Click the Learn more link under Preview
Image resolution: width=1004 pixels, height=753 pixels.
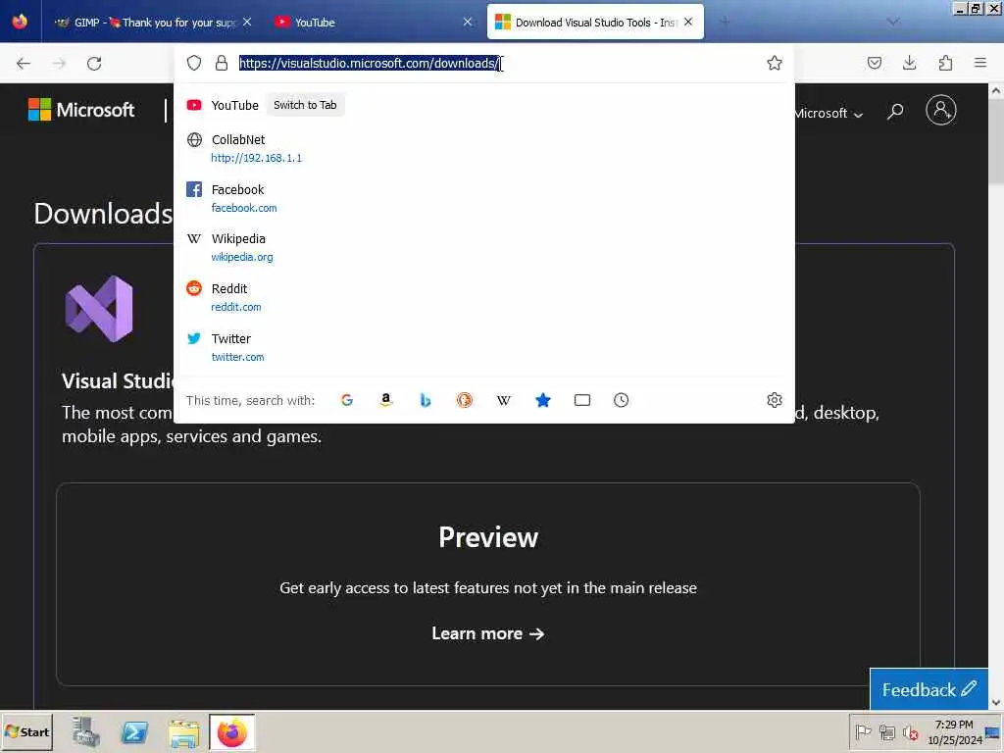pos(488,633)
